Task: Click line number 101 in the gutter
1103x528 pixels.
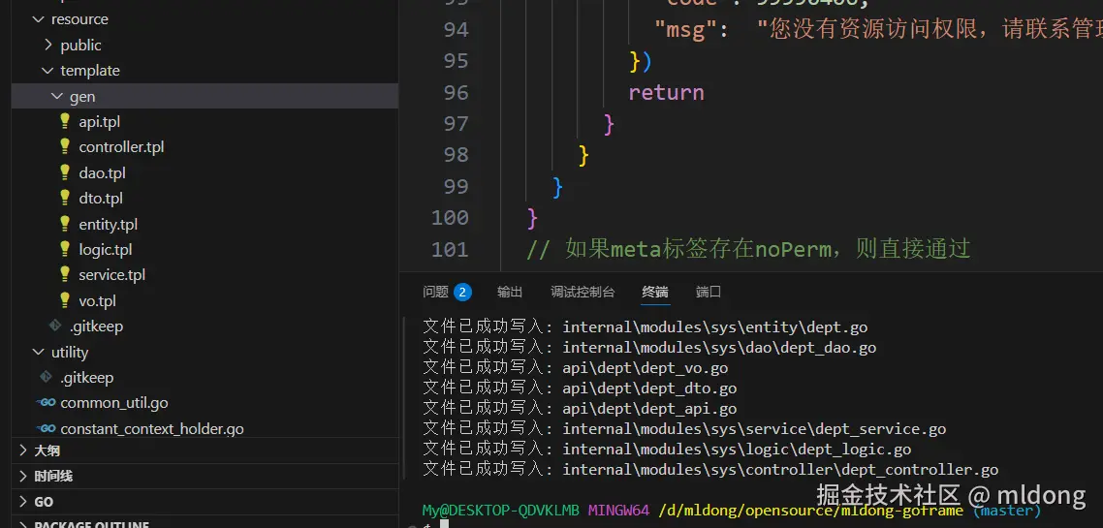Action: point(450,249)
